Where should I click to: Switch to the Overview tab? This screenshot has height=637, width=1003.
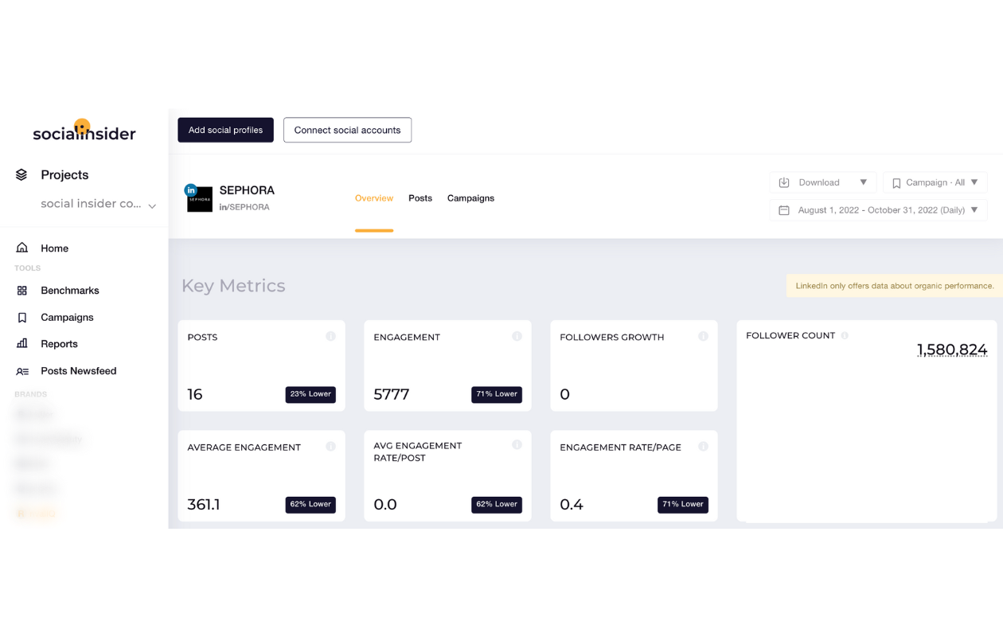point(374,198)
